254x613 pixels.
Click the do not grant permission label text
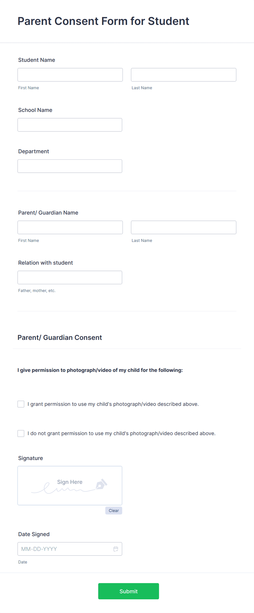(122, 433)
